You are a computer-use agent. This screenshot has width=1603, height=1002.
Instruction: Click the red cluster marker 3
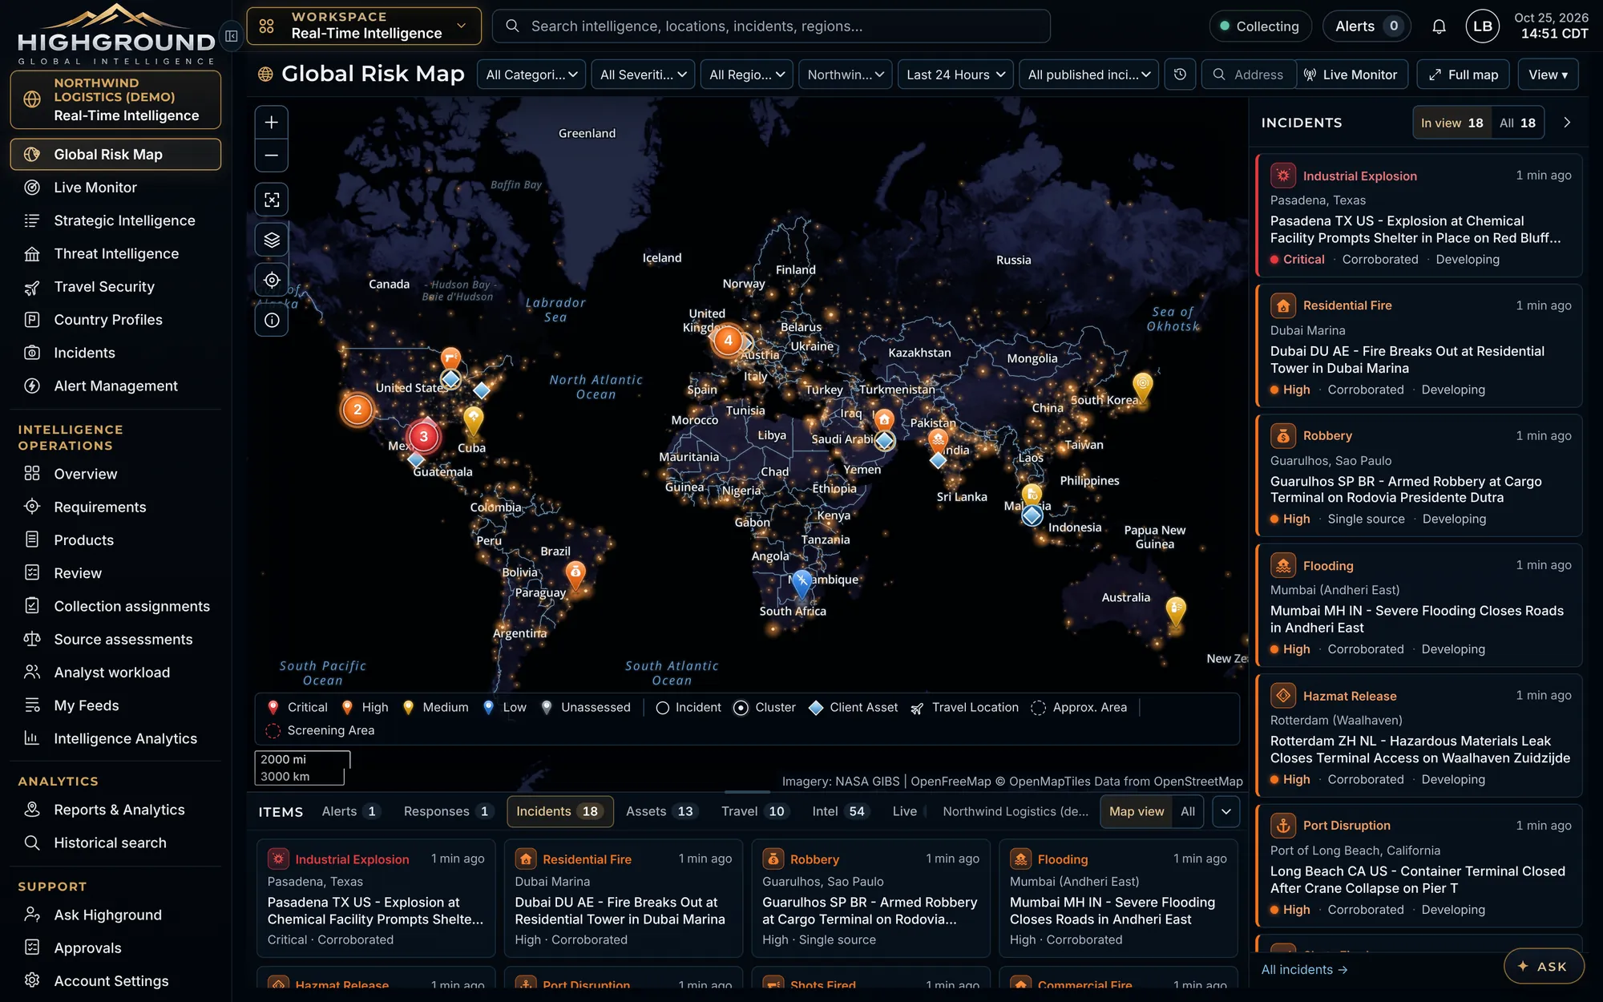(424, 437)
